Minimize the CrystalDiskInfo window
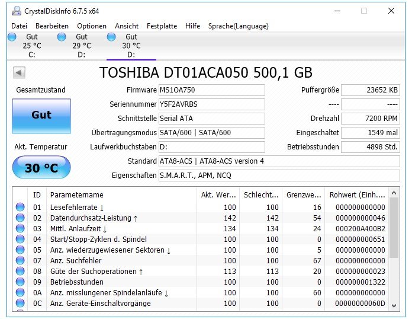 [337, 11]
